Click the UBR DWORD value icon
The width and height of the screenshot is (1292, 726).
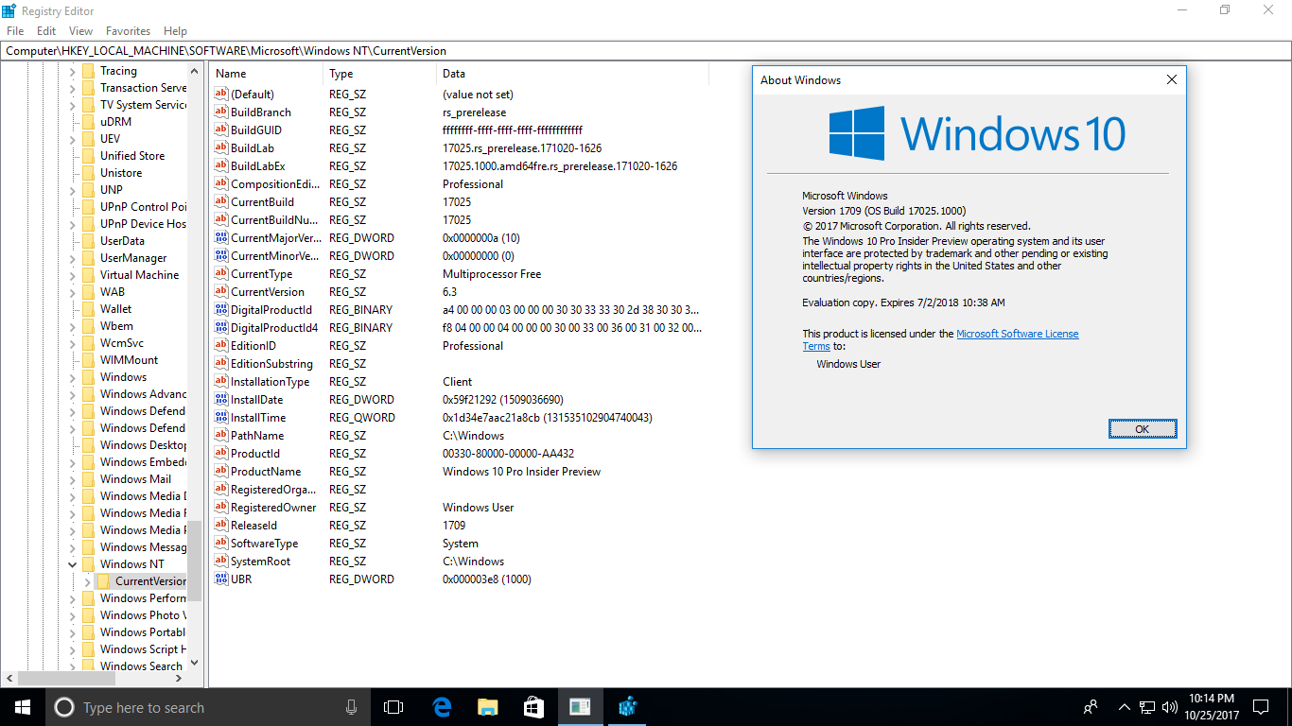(221, 579)
